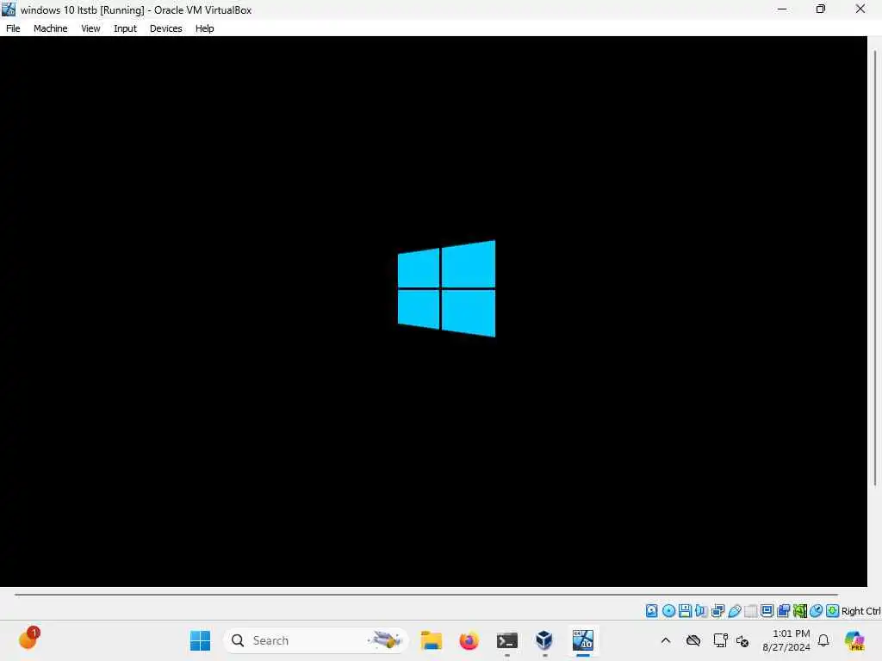Screen dimensions: 882x661
Task: Click the keyboard capture host key icon
Action: click(x=833, y=611)
